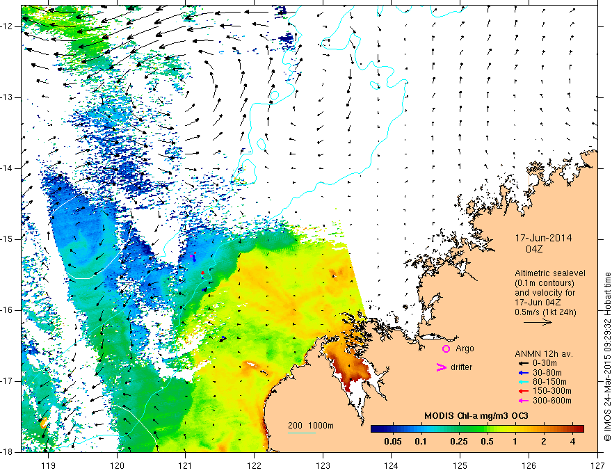Click the '0.5m/s (1kt 24h)' label

546,312
